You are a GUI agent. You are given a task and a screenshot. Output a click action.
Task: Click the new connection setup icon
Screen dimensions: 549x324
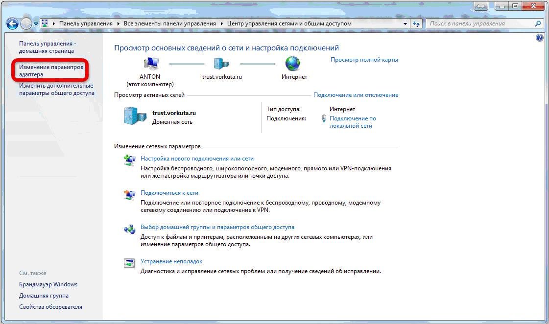coord(130,160)
